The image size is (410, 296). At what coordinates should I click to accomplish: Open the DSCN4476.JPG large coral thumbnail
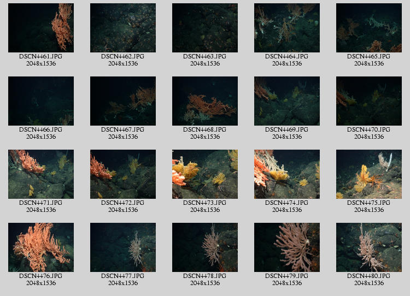pyautogui.click(x=41, y=247)
